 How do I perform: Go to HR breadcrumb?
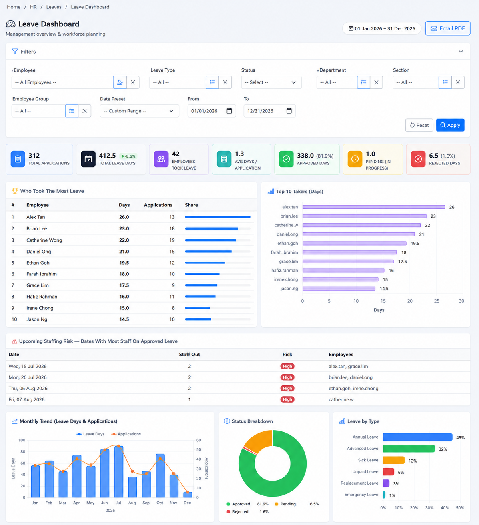33,7
